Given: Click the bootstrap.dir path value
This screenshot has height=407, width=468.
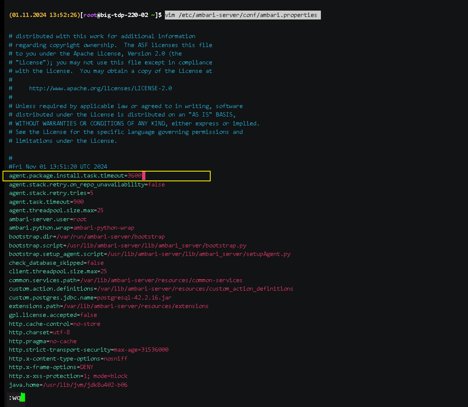Looking at the screenshot, I should [110, 237].
